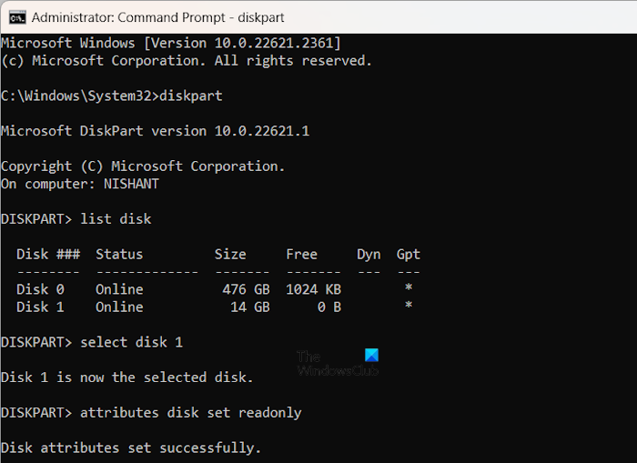Viewport: 637px width, 463px height.
Task: Click the "attributes disk set readonly" command
Action: [x=190, y=413]
